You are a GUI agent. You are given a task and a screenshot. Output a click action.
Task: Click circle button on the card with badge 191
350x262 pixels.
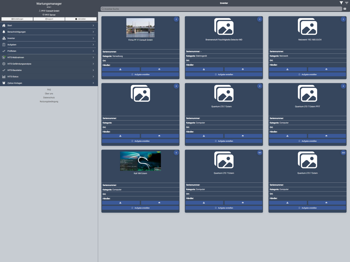pyautogui.click(x=243, y=203)
